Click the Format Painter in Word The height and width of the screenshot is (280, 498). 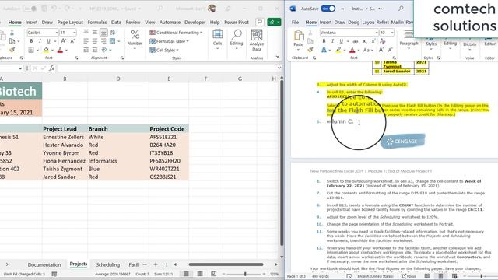pyautogui.click(x=310, y=50)
